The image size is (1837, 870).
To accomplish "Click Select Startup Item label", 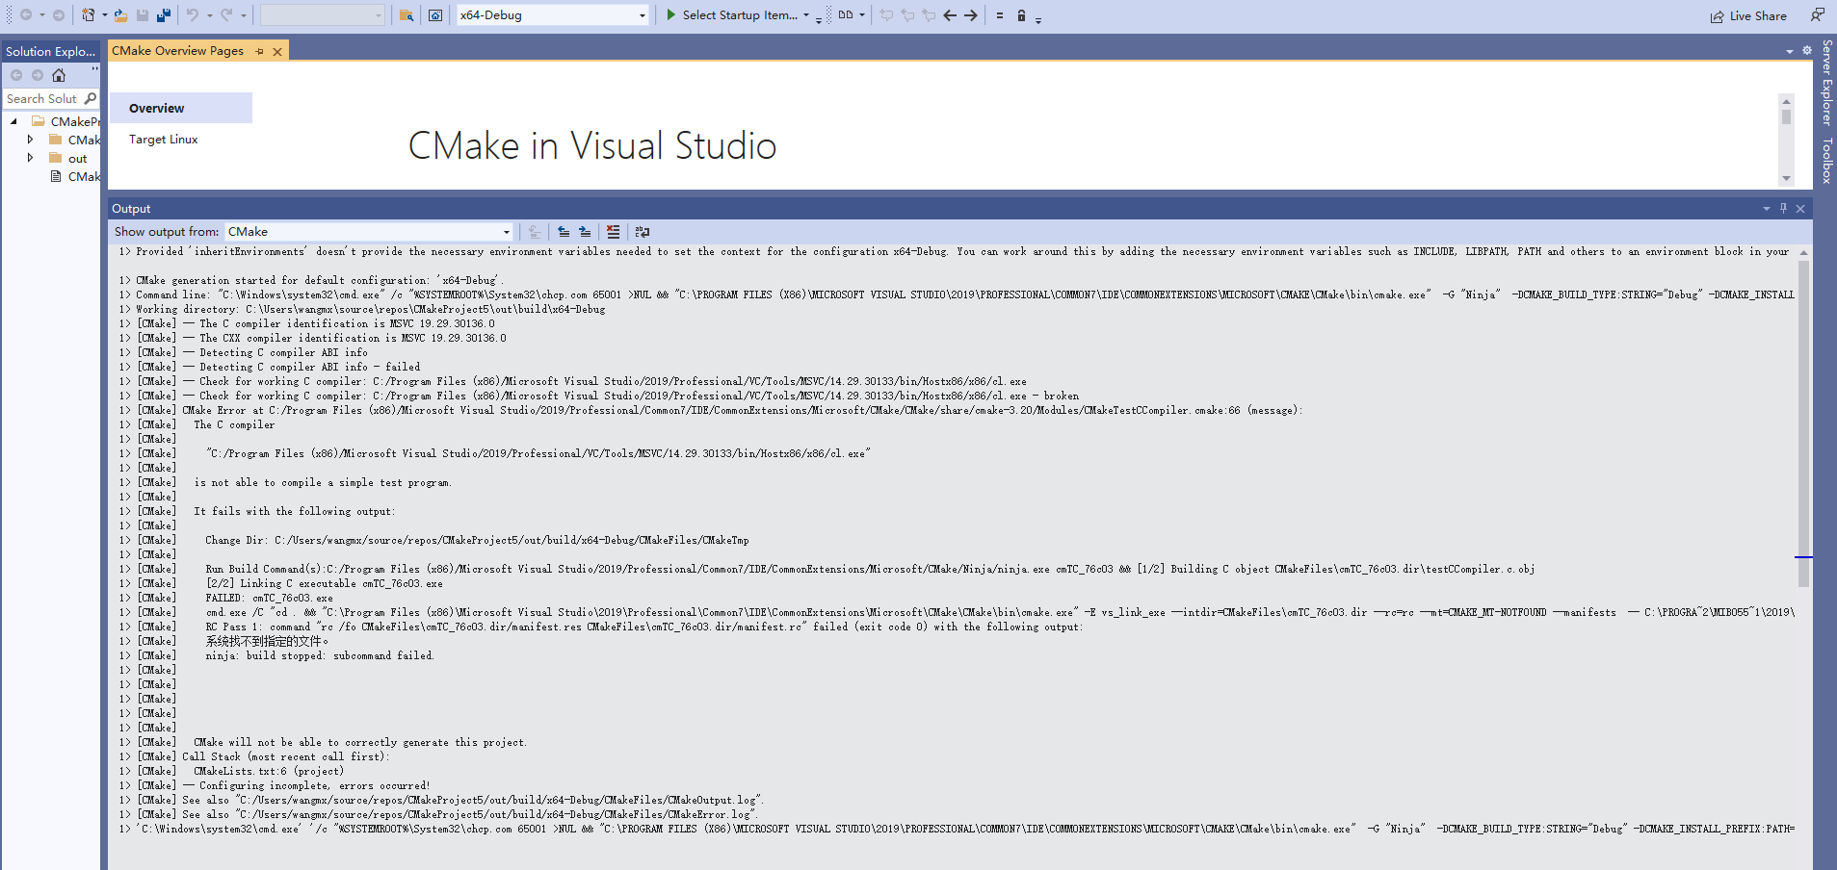I will coord(740,15).
